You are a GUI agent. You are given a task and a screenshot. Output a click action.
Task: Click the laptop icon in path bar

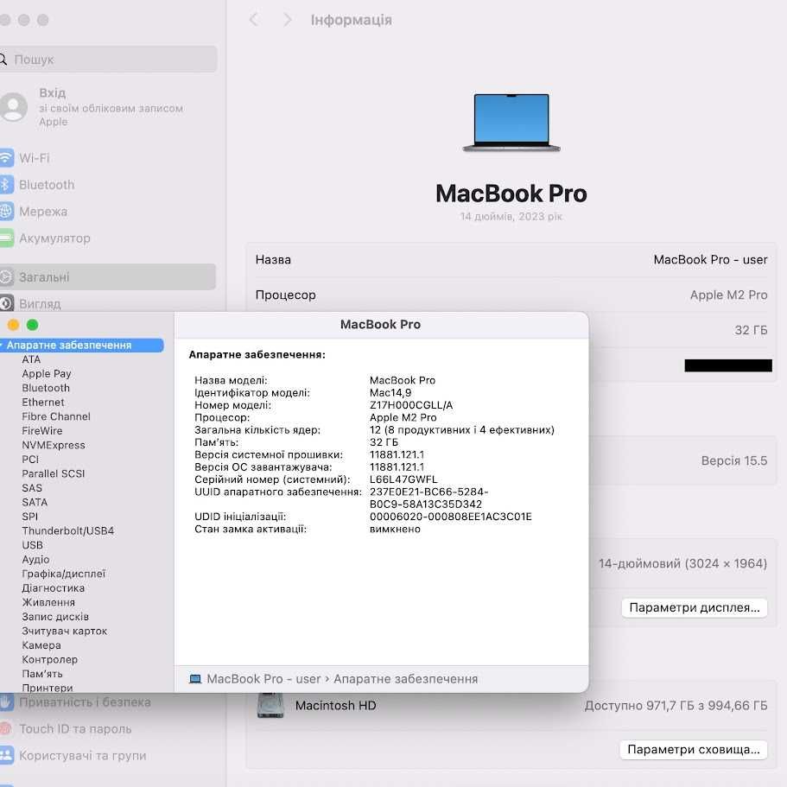coord(194,679)
